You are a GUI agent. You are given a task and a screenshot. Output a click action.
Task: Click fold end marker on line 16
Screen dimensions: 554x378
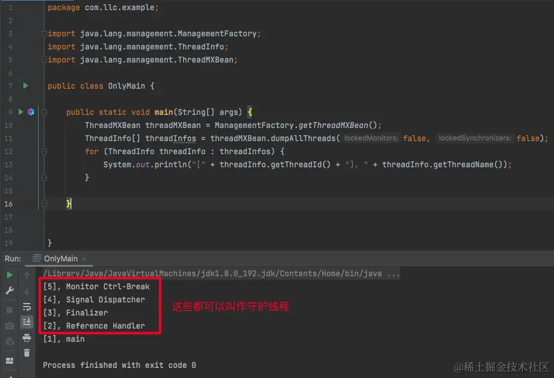click(x=44, y=204)
